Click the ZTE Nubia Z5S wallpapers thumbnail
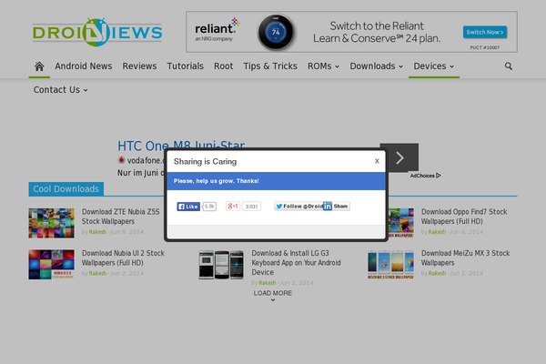 [51, 223]
